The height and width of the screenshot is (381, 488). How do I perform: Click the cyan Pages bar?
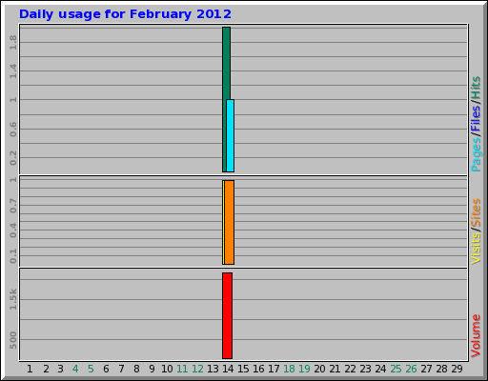pyautogui.click(x=231, y=135)
